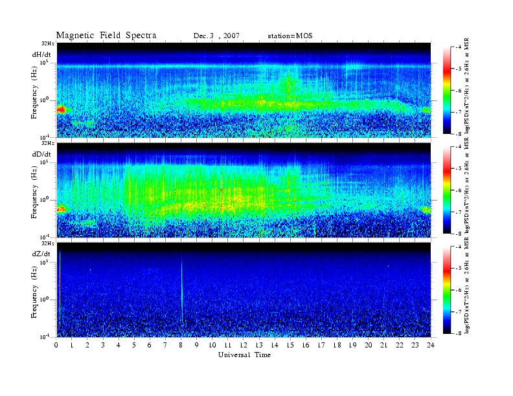Image resolution: width=513 pixels, height=396 pixels.
Task: Click hour 13 on the Universal Time axis
Action: 259,345
